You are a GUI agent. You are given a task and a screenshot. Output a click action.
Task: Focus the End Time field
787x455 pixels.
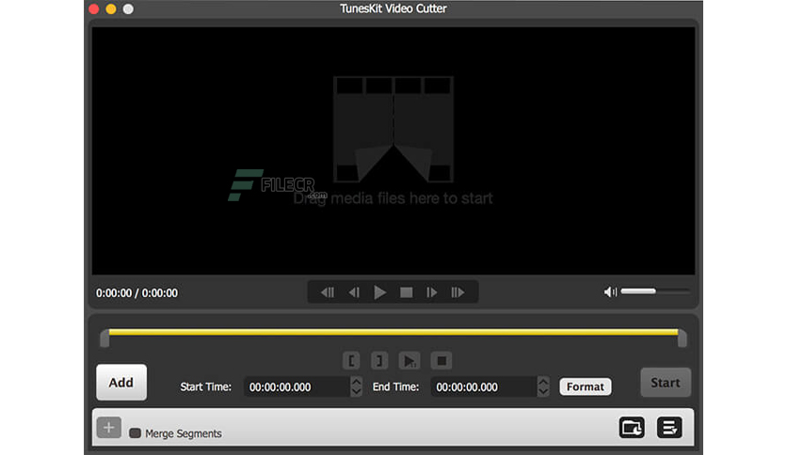click(484, 387)
